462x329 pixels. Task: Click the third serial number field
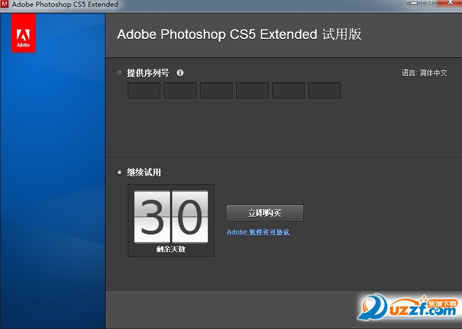click(x=216, y=91)
